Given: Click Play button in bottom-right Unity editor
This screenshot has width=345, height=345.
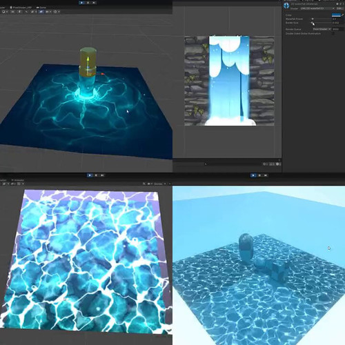Looking at the screenshot, I should point(253,175).
